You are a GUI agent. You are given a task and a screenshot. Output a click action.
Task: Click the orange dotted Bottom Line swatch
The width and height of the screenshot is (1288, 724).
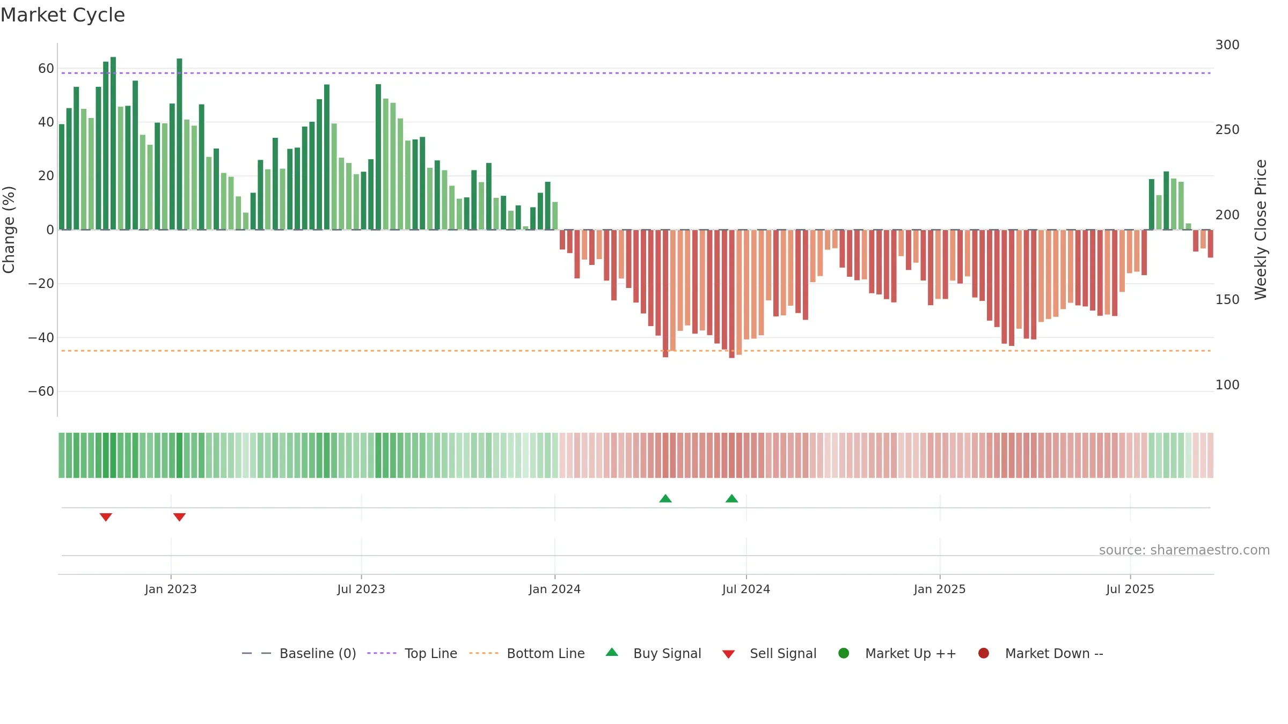click(484, 653)
